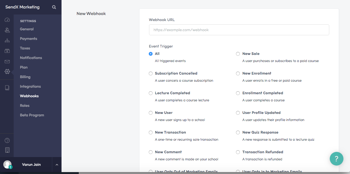Click the Webhook URL input field
This screenshot has height=174, width=350.
point(239,30)
